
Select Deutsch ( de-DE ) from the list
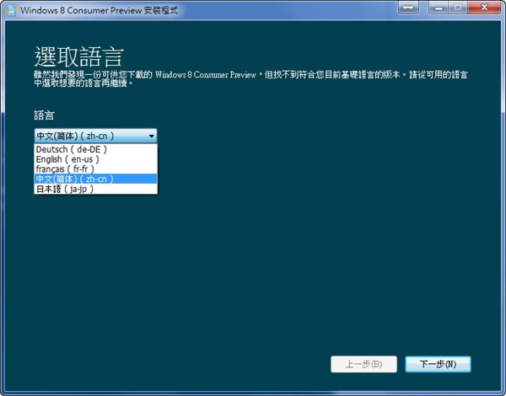tap(95, 149)
